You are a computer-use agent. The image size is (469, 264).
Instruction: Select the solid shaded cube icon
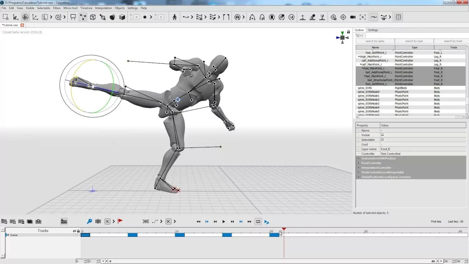pos(122,17)
